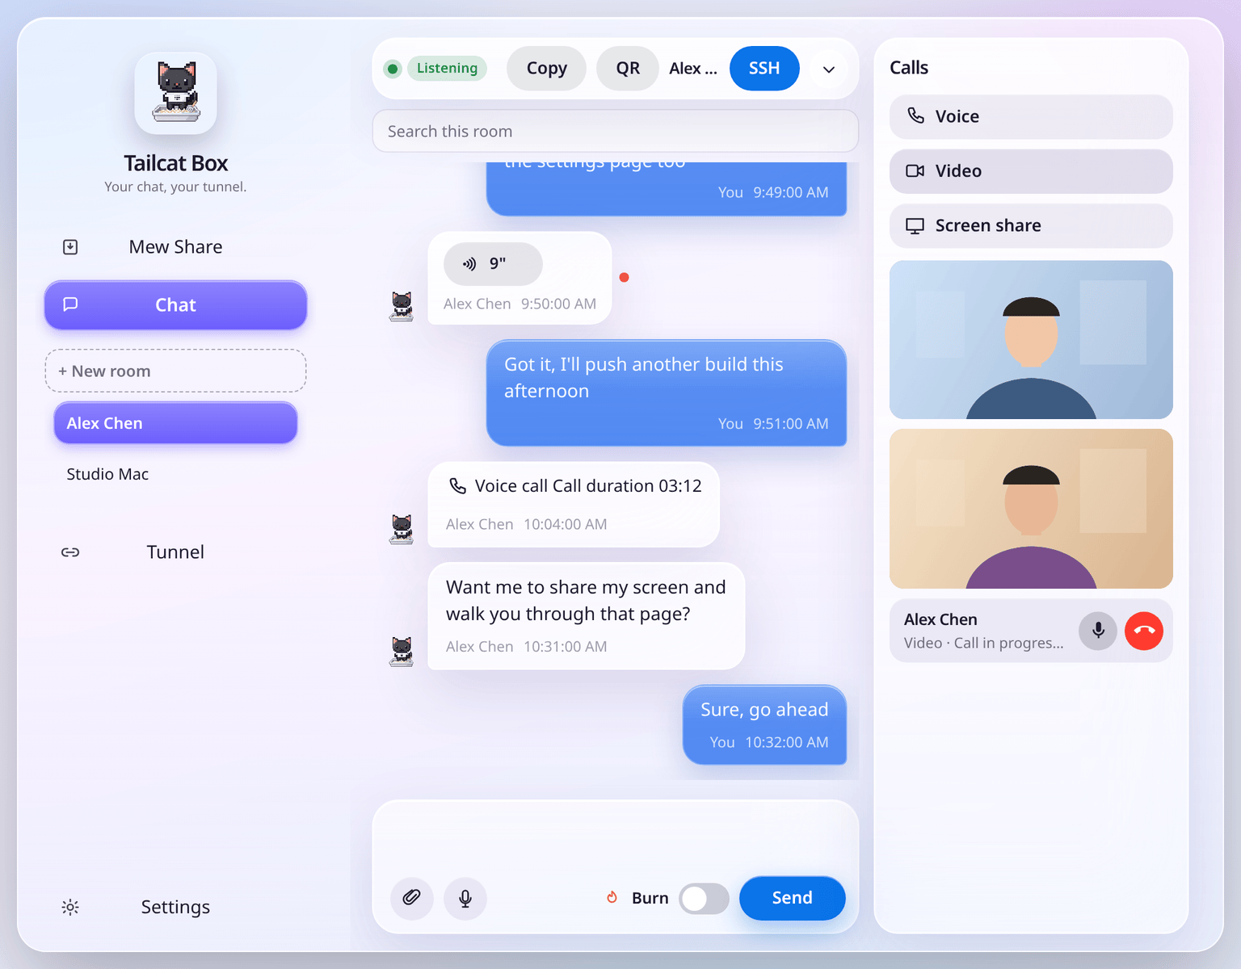Select the Chat section in sidebar
Screen dimensions: 1241x969
[175, 305]
